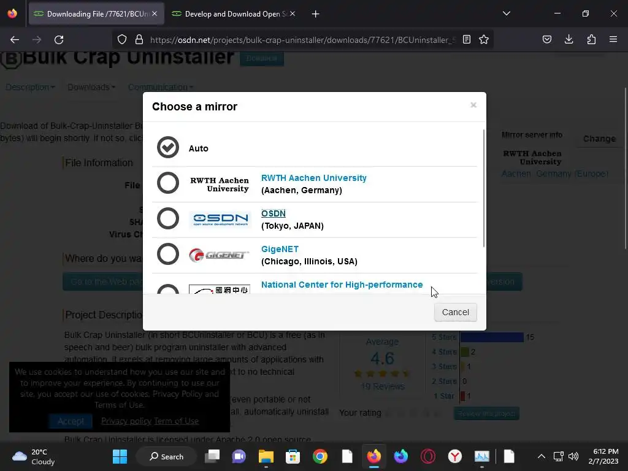
Task: Select RWTH Aachen University radio button
Action: click(168, 183)
